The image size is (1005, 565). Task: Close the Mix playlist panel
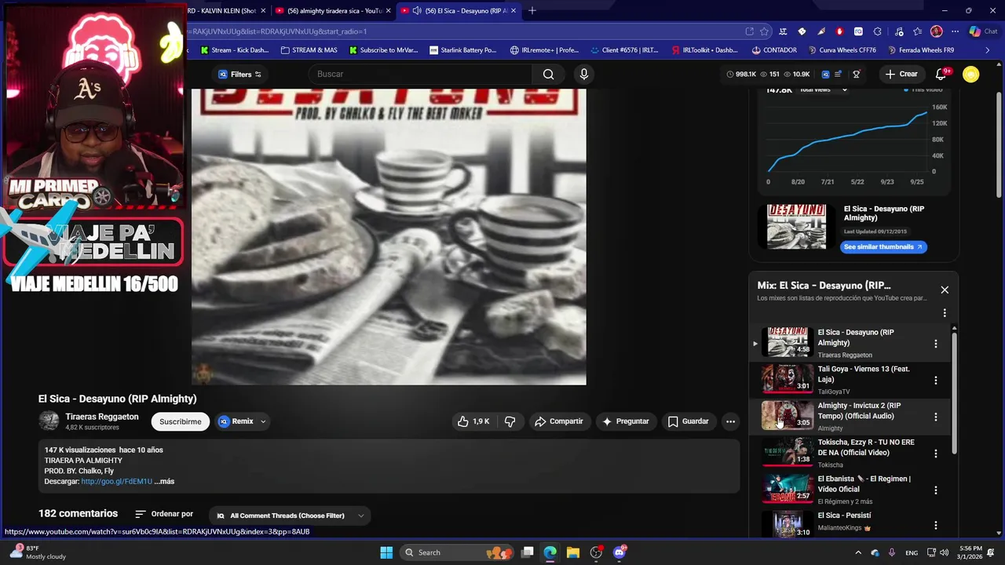945,290
